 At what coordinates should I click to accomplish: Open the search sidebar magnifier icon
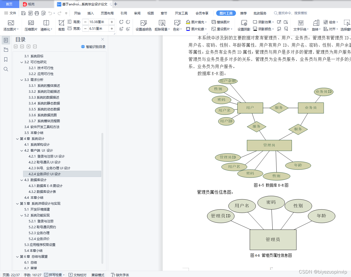pos(6,69)
